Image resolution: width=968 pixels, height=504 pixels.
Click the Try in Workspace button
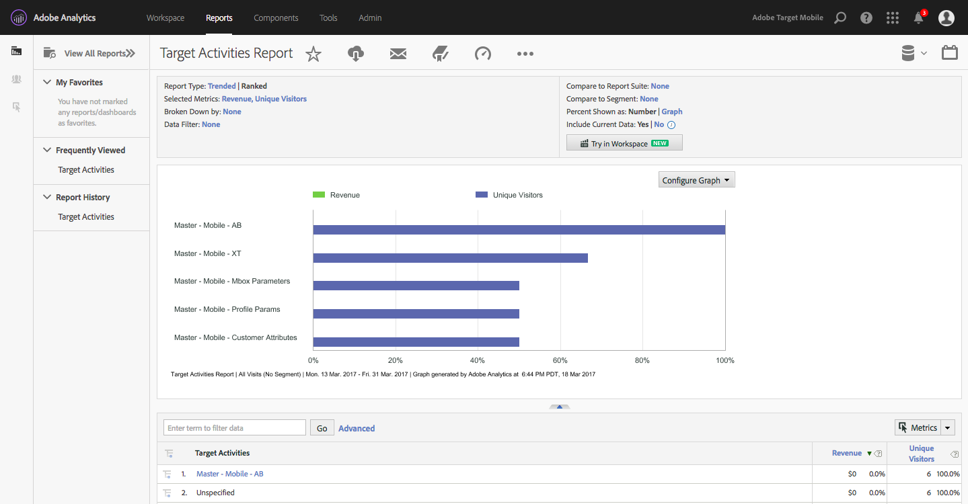click(624, 143)
